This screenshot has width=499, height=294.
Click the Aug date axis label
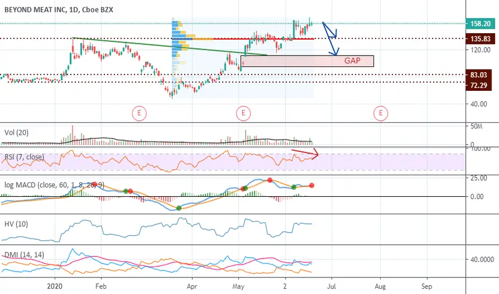tap(380, 287)
